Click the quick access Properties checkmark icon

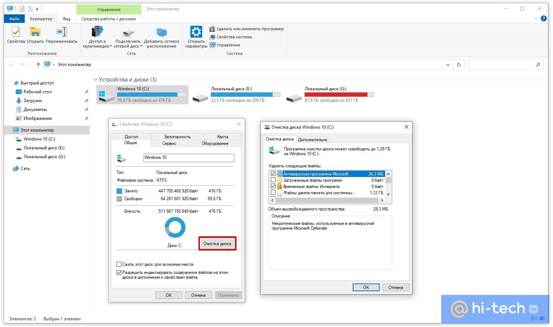[x=22, y=9]
